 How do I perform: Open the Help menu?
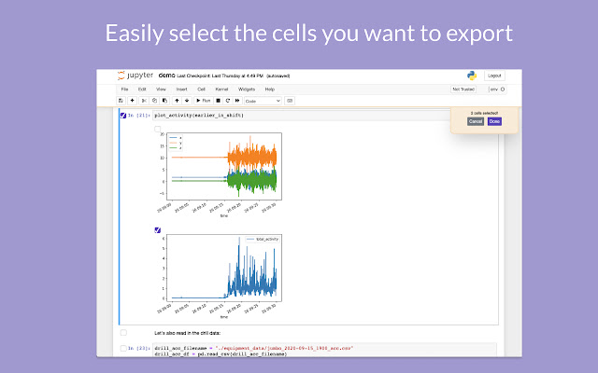click(x=270, y=90)
